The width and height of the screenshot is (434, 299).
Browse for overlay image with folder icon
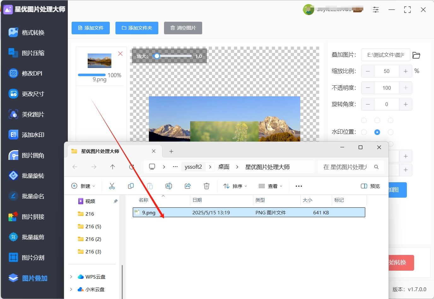click(x=416, y=55)
